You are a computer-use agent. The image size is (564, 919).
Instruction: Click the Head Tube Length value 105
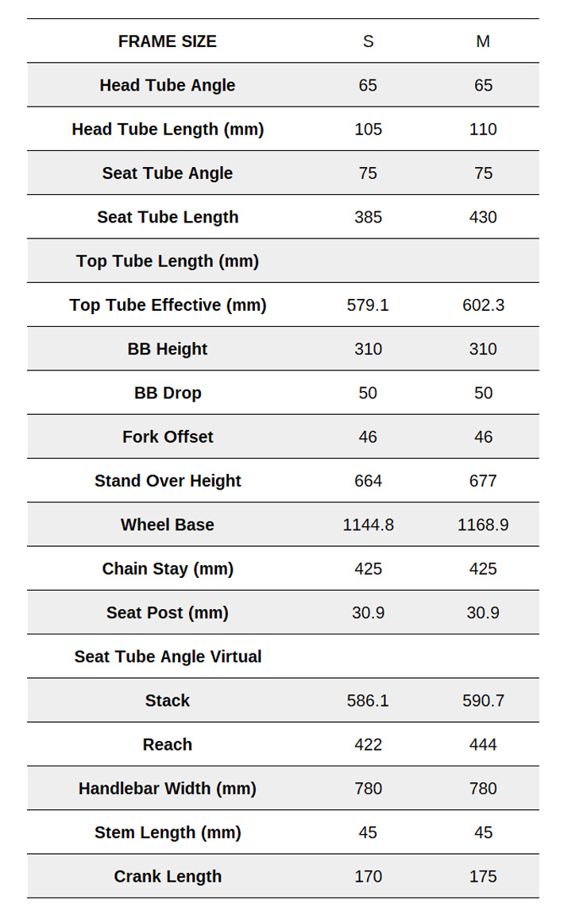click(x=368, y=129)
